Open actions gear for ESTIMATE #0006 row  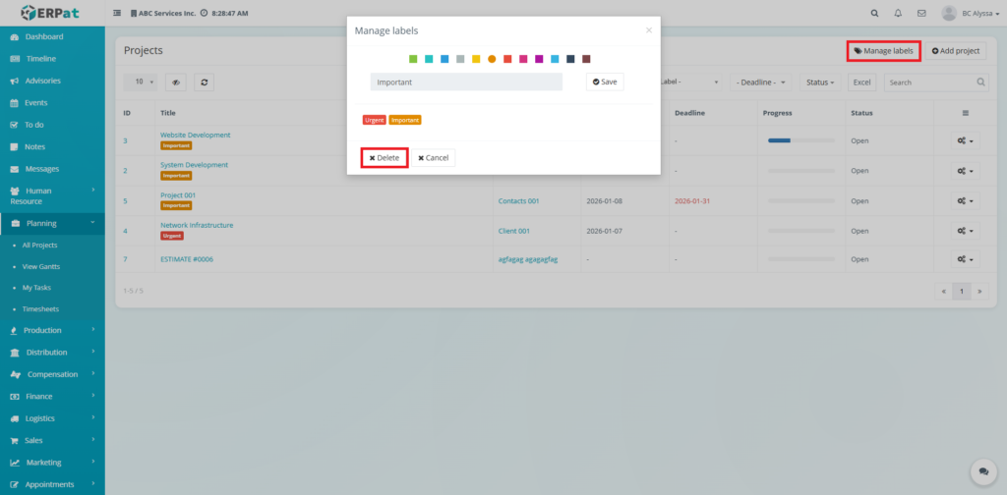(x=966, y=259)
